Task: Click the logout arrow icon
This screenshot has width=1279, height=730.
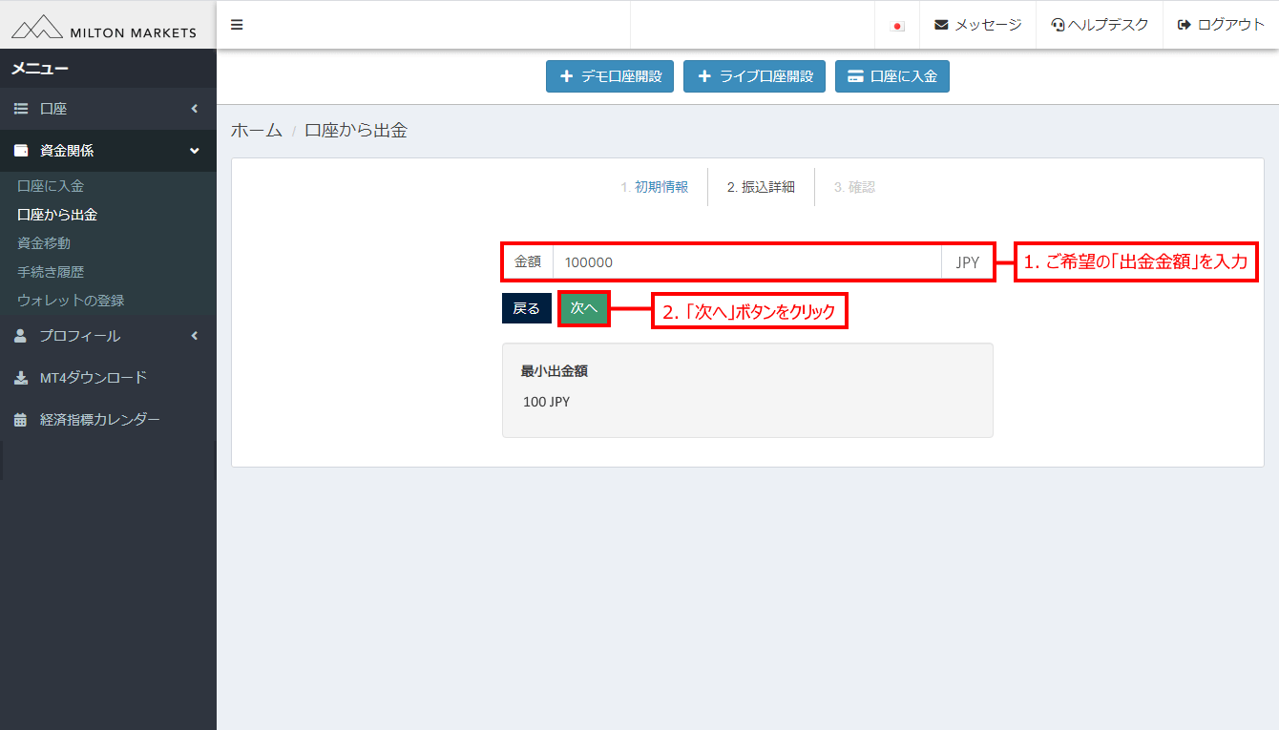Action: (1185, 25)
